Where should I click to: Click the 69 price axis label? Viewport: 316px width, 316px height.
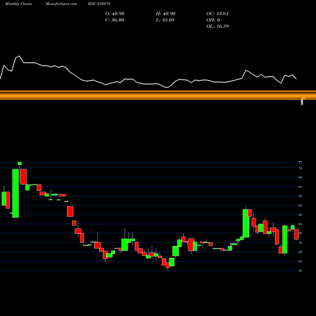pyautogui.click(x=300, y=178)
